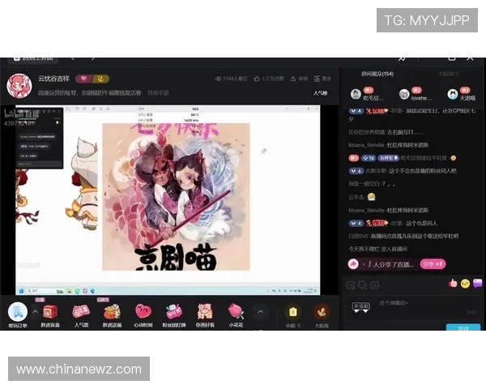
Task: Click the blue 发送 send button
Action: click(x=463, y=327)
